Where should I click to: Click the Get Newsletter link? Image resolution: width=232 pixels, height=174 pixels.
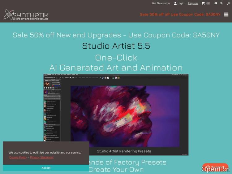[161, 3]
